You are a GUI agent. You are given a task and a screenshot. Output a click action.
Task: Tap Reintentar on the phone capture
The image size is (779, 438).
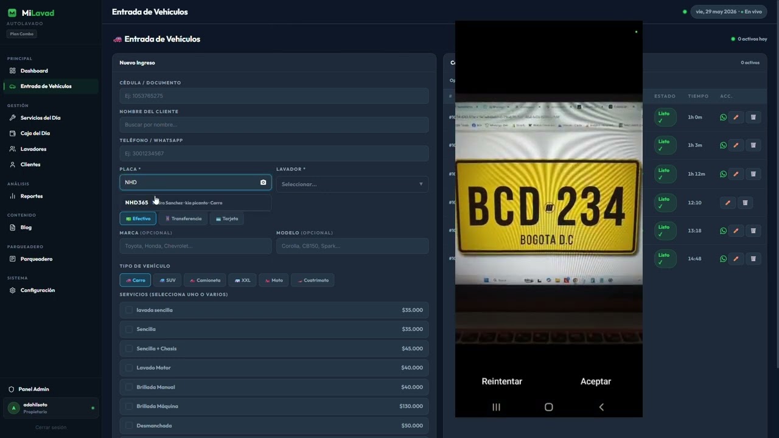[501, 381]
